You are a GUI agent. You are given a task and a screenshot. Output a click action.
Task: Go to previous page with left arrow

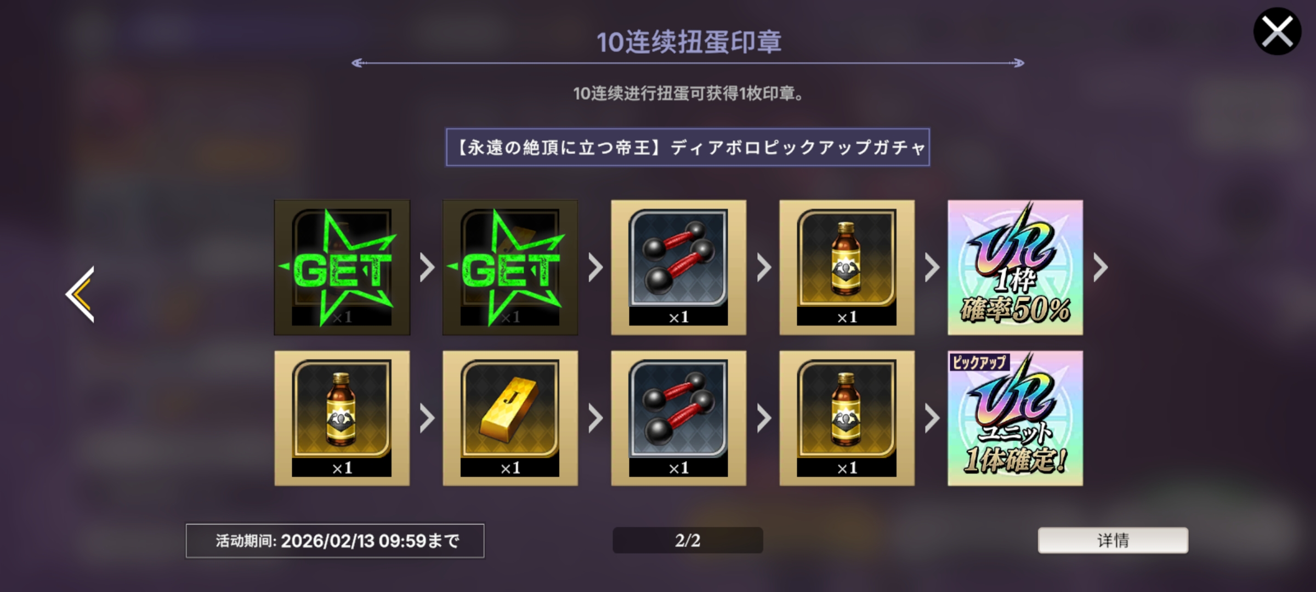[80, 294]
